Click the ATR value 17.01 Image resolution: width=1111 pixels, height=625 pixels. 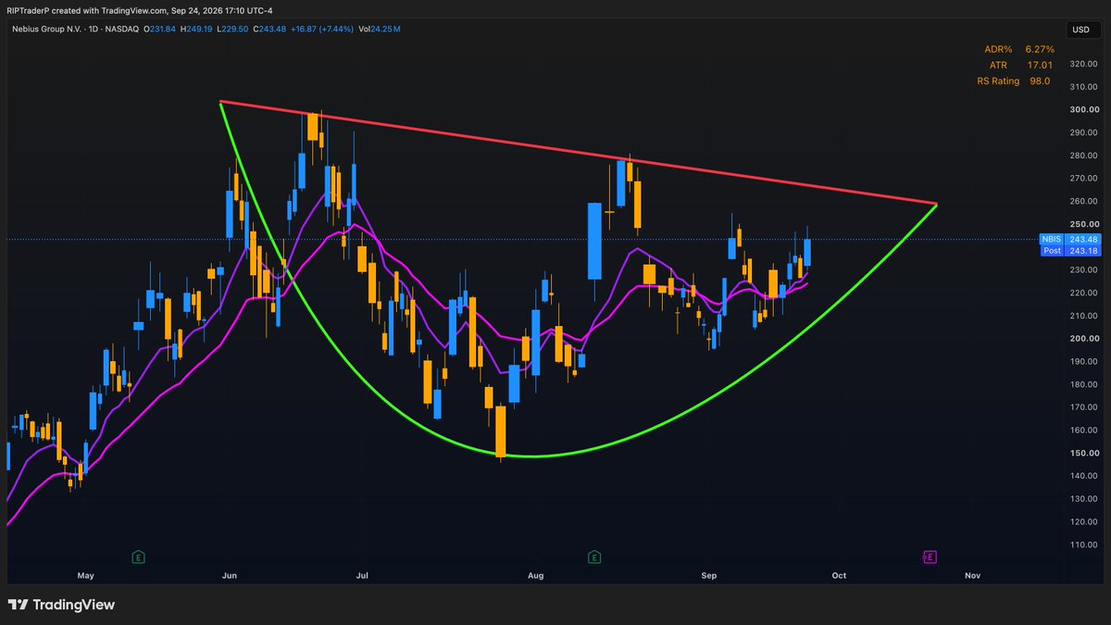coord(1041,65)
